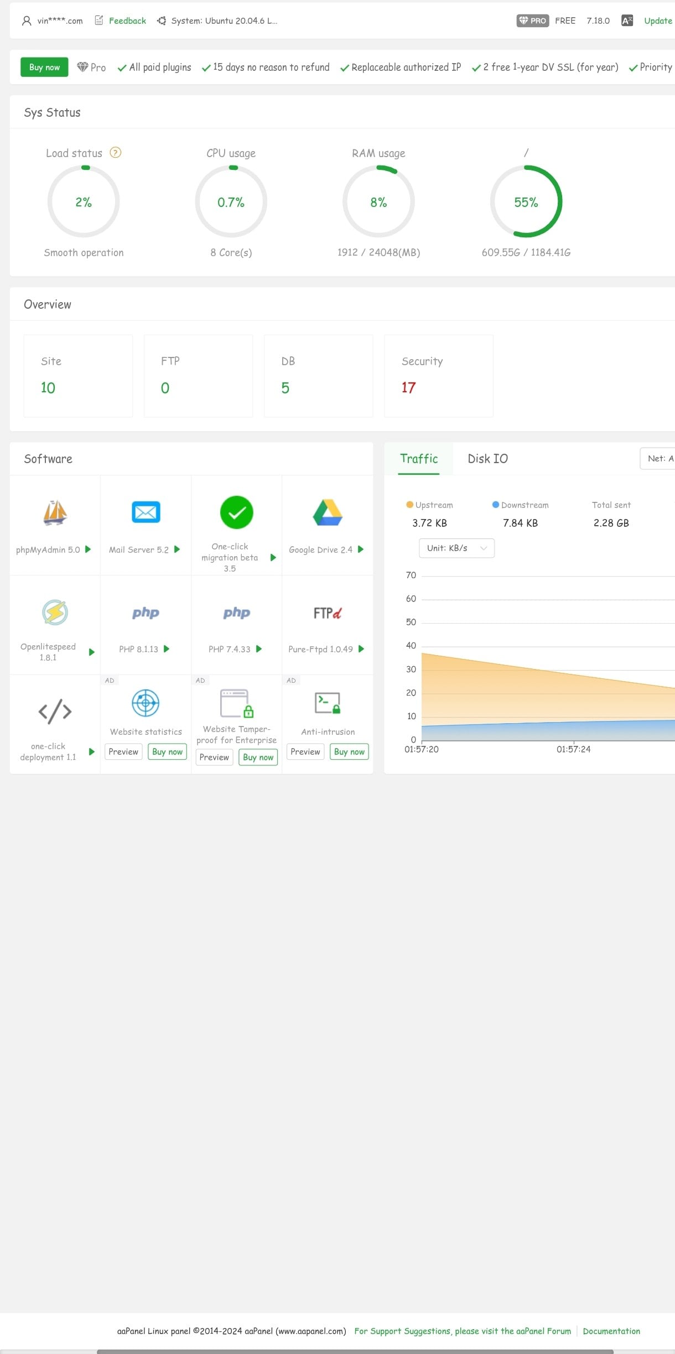Click the disk usage 55% gauge
The width and height of the screenshot is (675, 1354).
[x=526, y=202]
